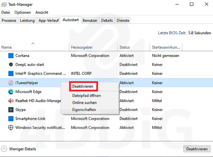This screenshot has height=157, width=213.
Task: Open the Datei menu
Action: 6,12
